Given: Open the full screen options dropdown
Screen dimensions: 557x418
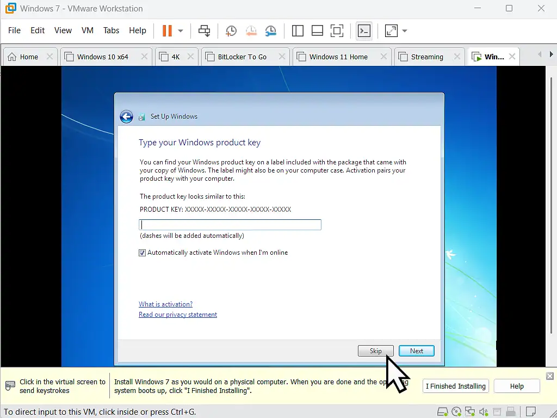Looking at the screenshot, I should [x=405, y=30].
